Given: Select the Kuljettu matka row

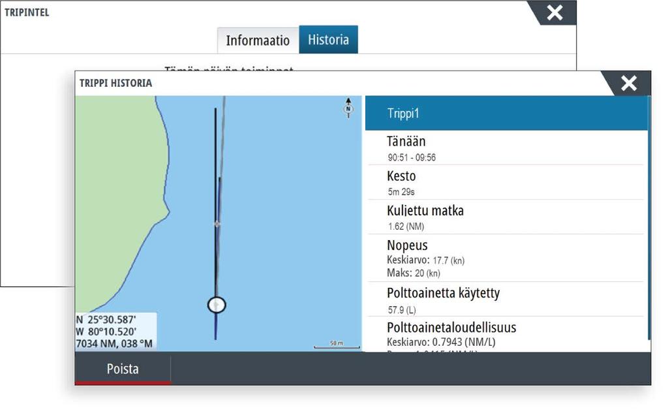Looking at the screenshot, I should [x=506, y=217].
